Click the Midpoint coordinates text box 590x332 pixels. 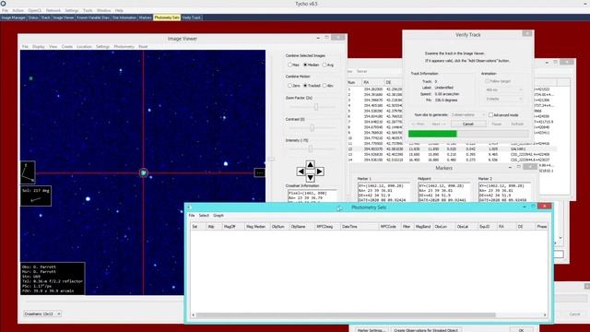coord(444,192)
